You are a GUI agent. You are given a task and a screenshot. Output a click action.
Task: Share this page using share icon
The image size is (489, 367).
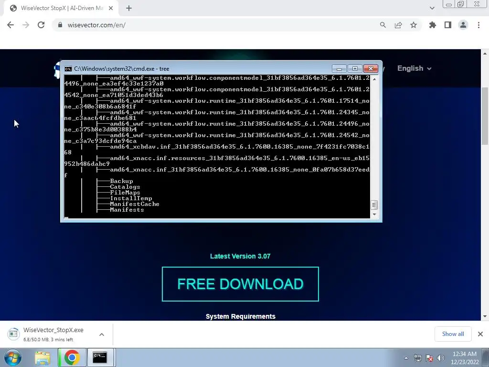398,25
